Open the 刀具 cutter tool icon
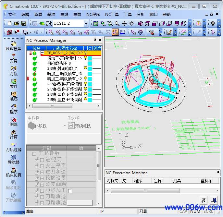This screenshot has height=217, width=223. 14,56
